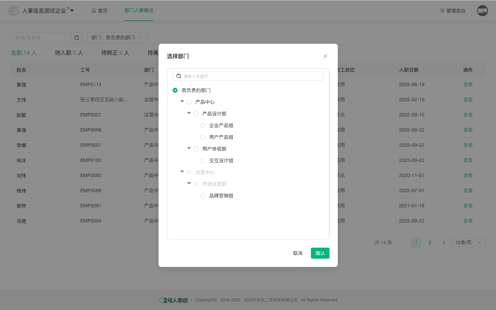Click the 管理后台 settings icon
Image resolution: width=496 pixels, height=310 pixels.
coord(442,11)
